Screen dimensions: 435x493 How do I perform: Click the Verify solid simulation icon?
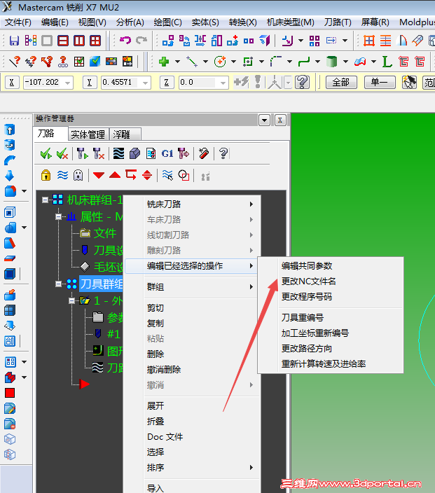click(x=134, y=154)
